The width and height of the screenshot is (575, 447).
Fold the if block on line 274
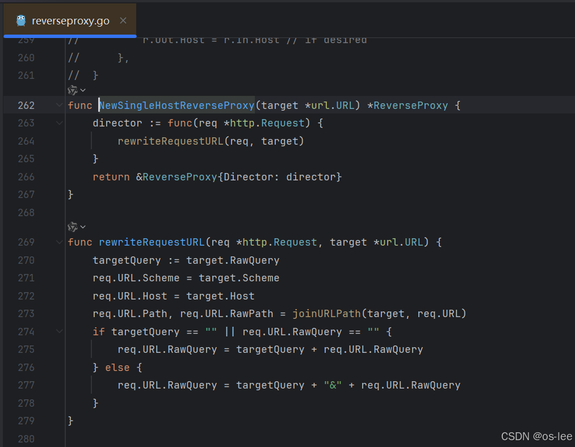(x=60, y=332)
